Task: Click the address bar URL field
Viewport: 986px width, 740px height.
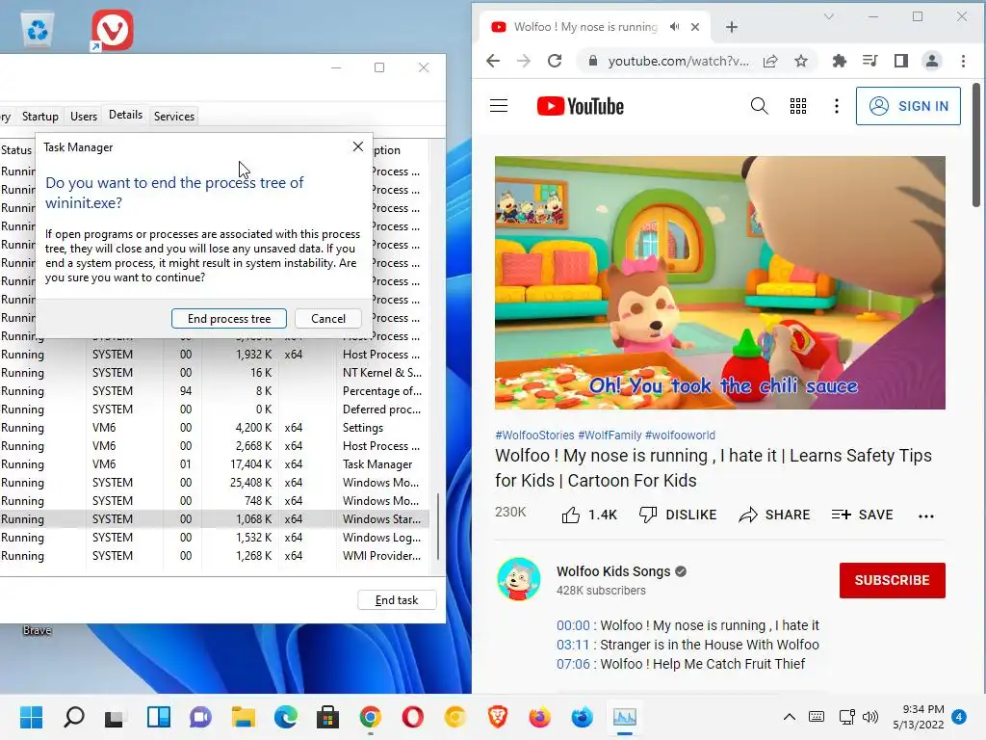Action: [678, 61]
